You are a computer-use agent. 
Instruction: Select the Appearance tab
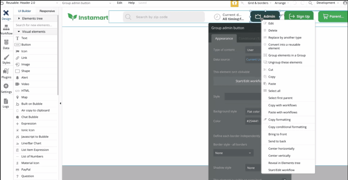pos(224,38)
